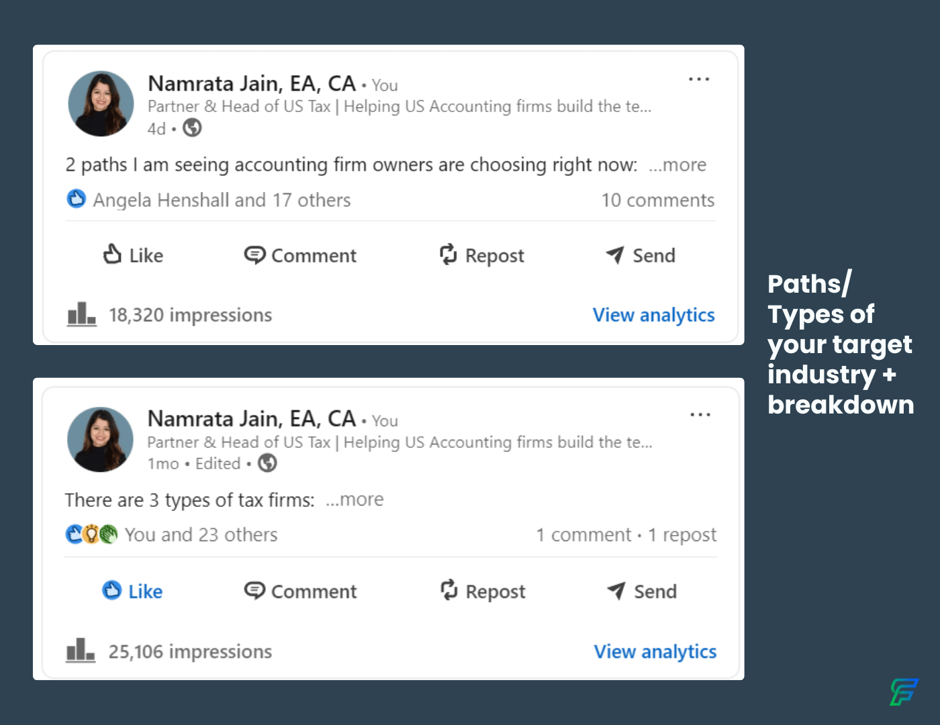Viewport: 940px width, 725px height.
Task: Click reaction emoji icons on second post
Action: pos(91,534)
